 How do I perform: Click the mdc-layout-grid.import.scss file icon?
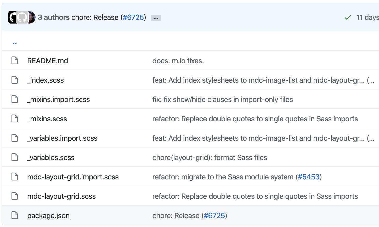coord(15,176)
